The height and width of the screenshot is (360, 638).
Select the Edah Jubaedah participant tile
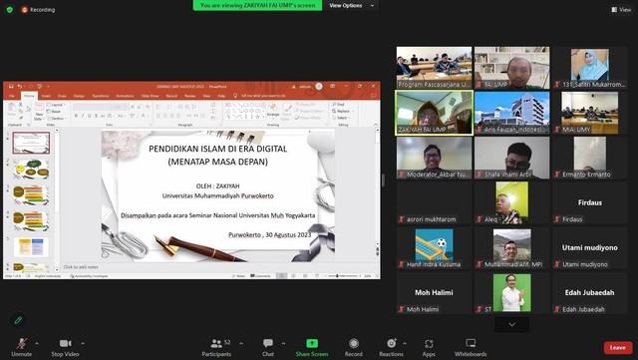point(589,293)
